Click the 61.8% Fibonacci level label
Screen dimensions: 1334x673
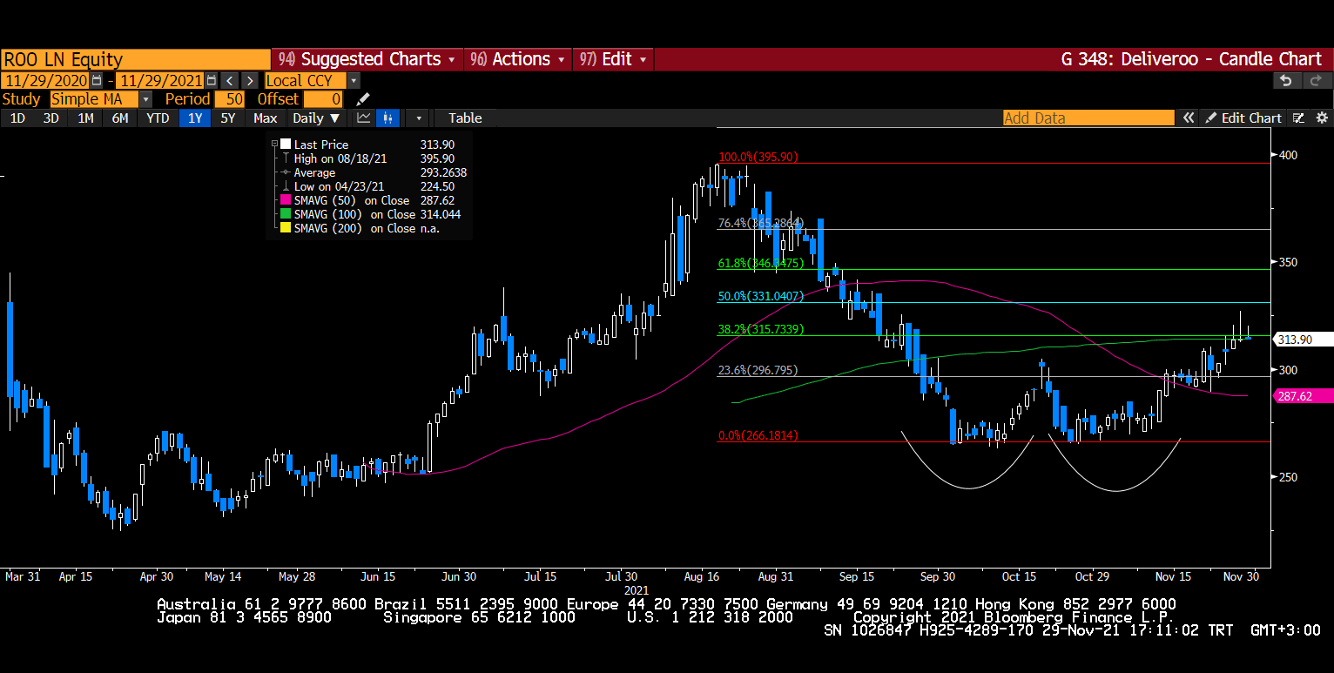click(759, 262)
